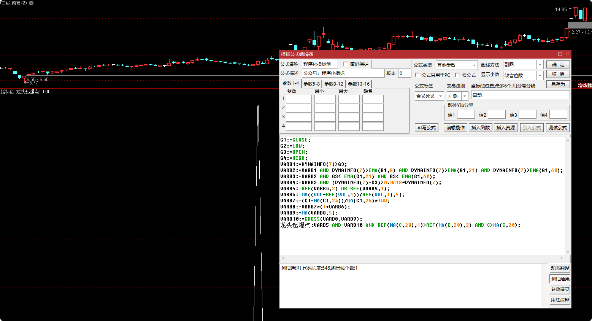Enable the 密码保护 checkbox
The width and height of the screenshot is (592, 321).
346,64
